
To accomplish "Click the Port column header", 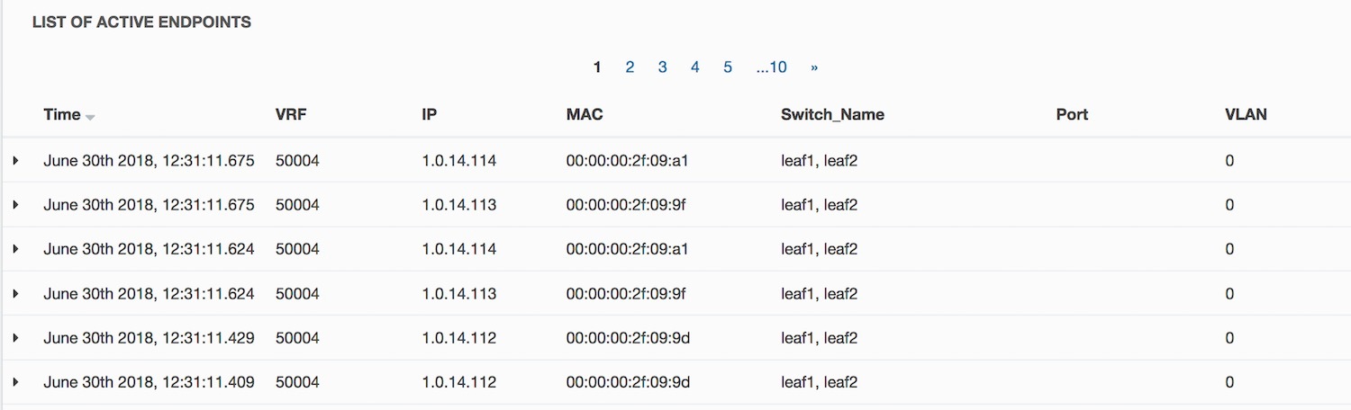I will point(1072,114).
